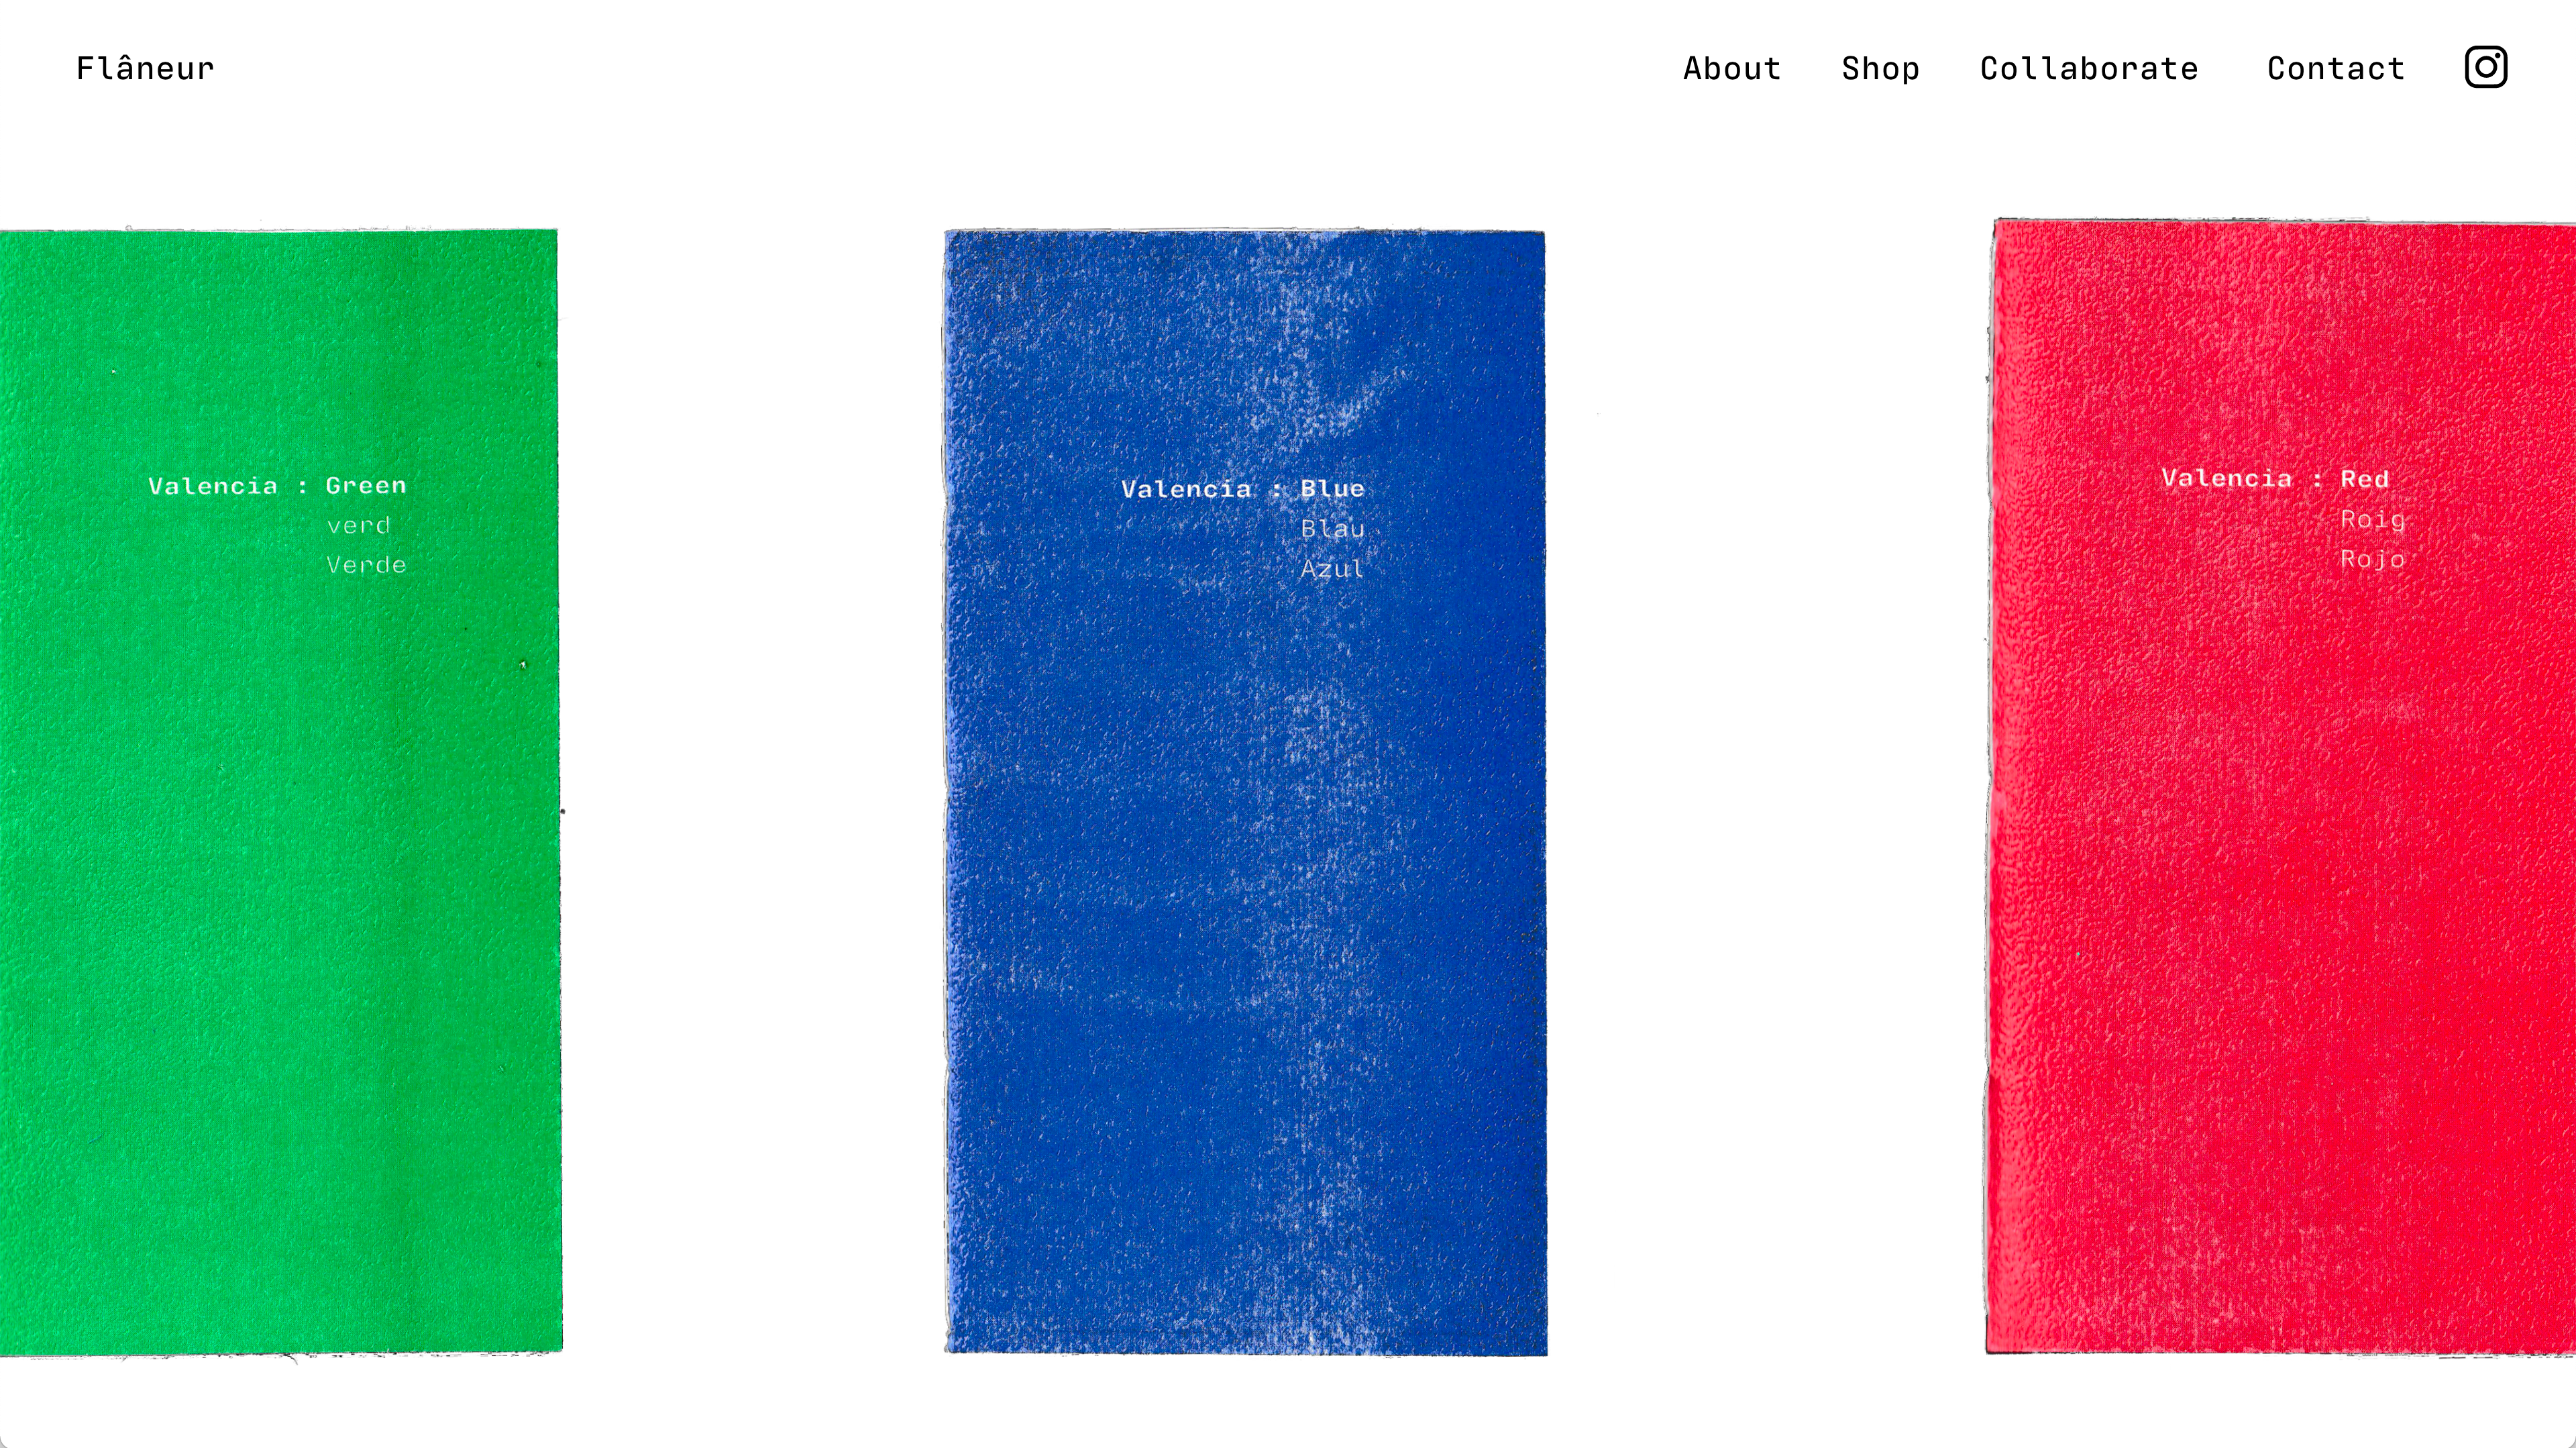Click the word 'Azul' on blue cover
This screenshot has width=2576, height=1448.
[1332, 569]
